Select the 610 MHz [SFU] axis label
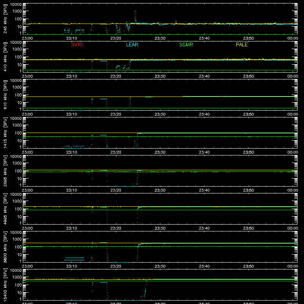Image resolution: width=304 pixels, height=304 pixels. [5, 95]
